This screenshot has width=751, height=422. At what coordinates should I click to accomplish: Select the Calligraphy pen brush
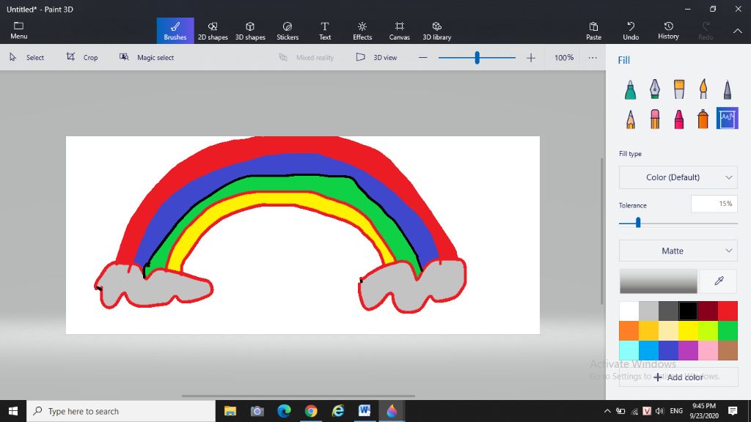tap(655, 89)
